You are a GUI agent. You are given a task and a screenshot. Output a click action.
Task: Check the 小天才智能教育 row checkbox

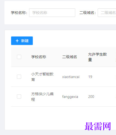coord(19,77)
